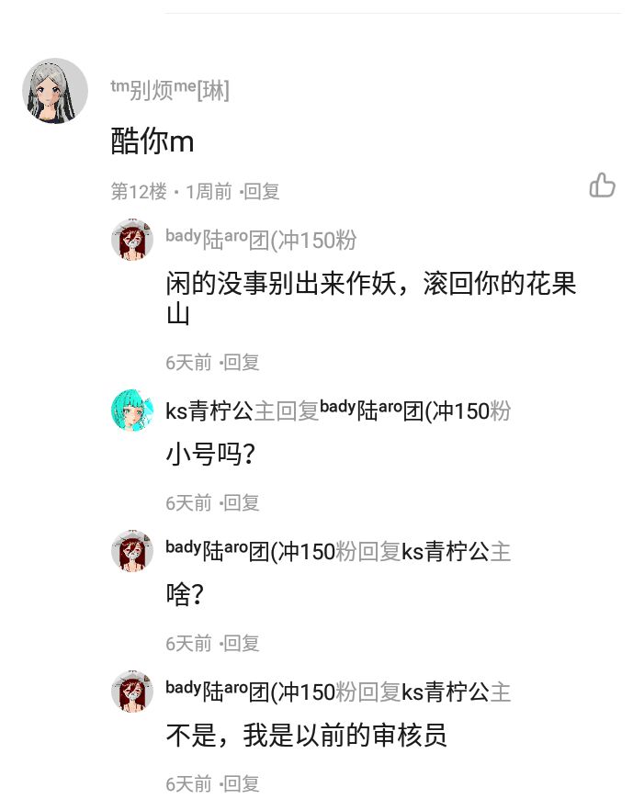
Task: Open red-haired avatar beside 审核员 reply
Action: pyautogui.click(x=132, y=692)
